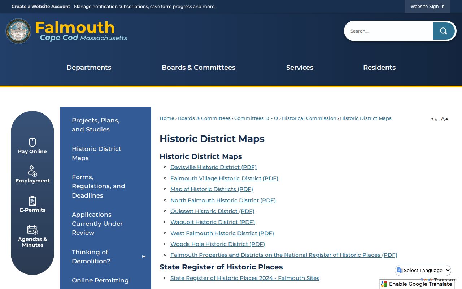The width and height of the screenshot is (462, 289).
Task: Open State Register 2024 Falmouth Sites link
Action: point(245,278)
